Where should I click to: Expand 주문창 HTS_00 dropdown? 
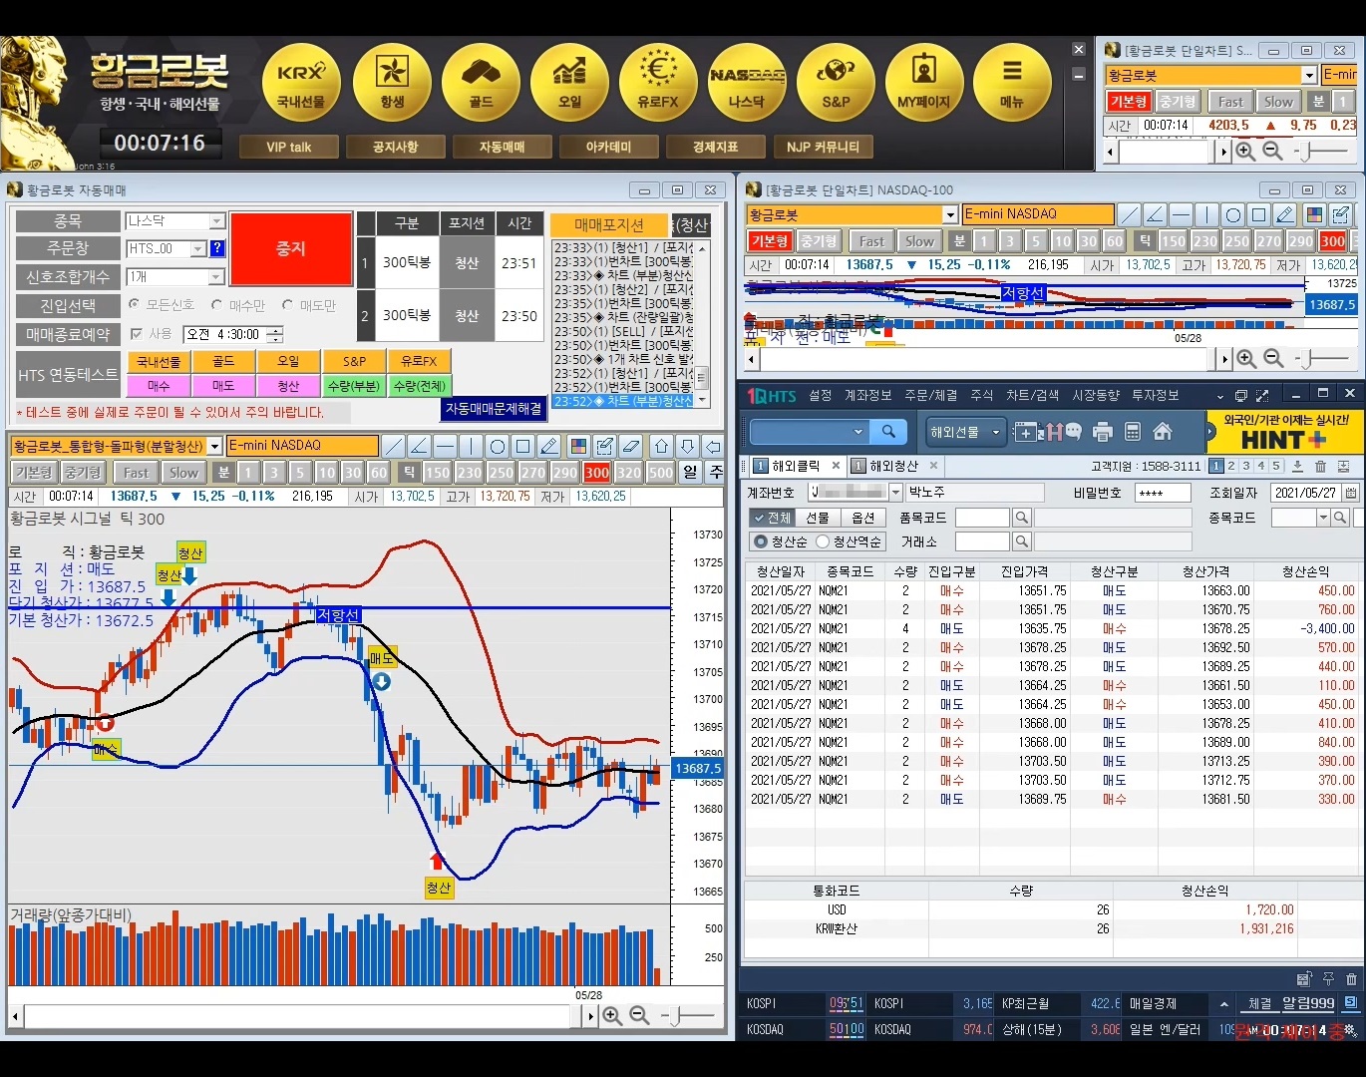coord(198,248)
